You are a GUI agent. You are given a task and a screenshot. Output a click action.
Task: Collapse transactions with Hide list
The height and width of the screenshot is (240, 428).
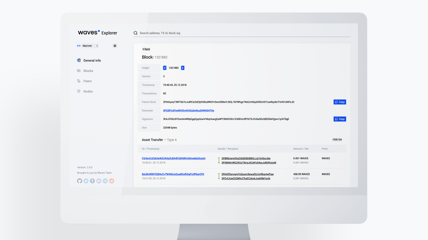point(337,140)
